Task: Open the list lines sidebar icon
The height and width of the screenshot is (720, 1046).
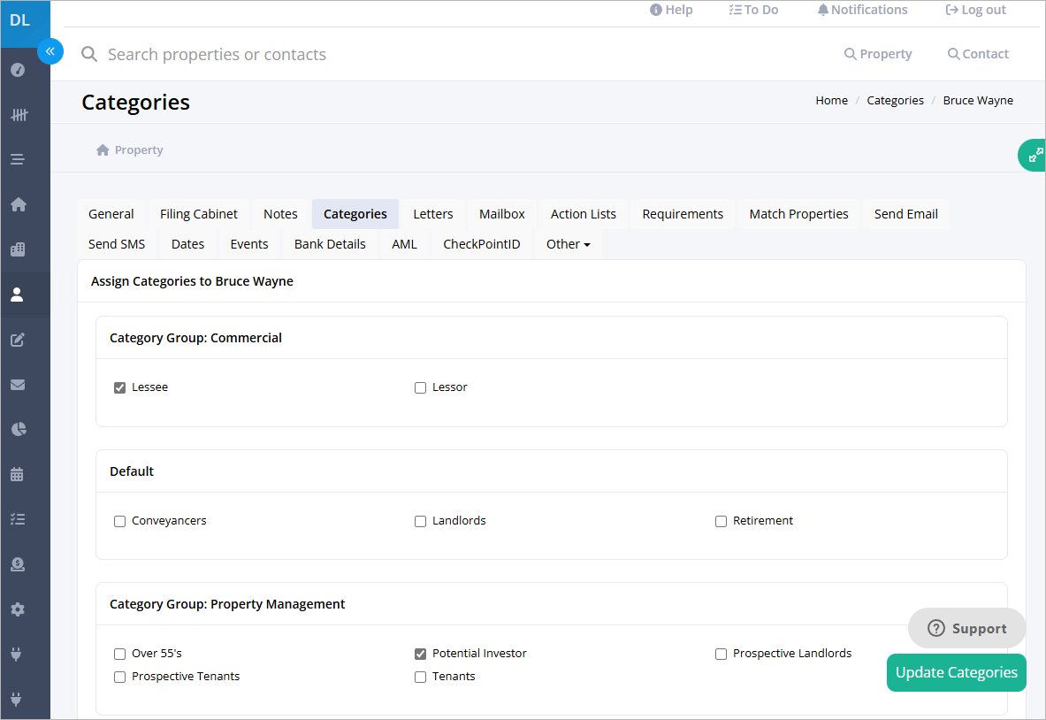Action: 18,159
